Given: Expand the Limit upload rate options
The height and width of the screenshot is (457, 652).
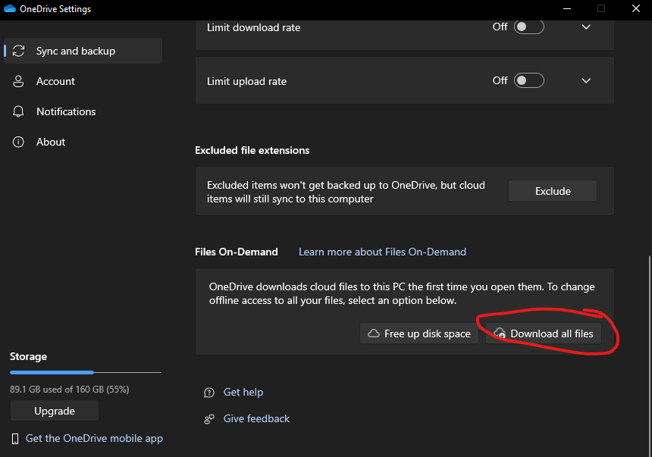Looking at the screenshot, I should (x=586, y=80).
